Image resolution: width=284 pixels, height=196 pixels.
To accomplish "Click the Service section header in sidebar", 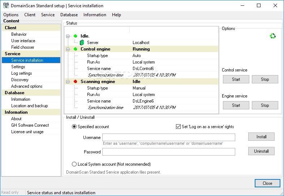I will coord(31,54).
